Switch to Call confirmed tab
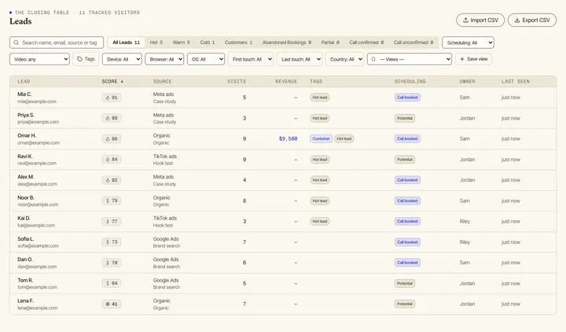 pyautogui.click(x=366, y=42)
